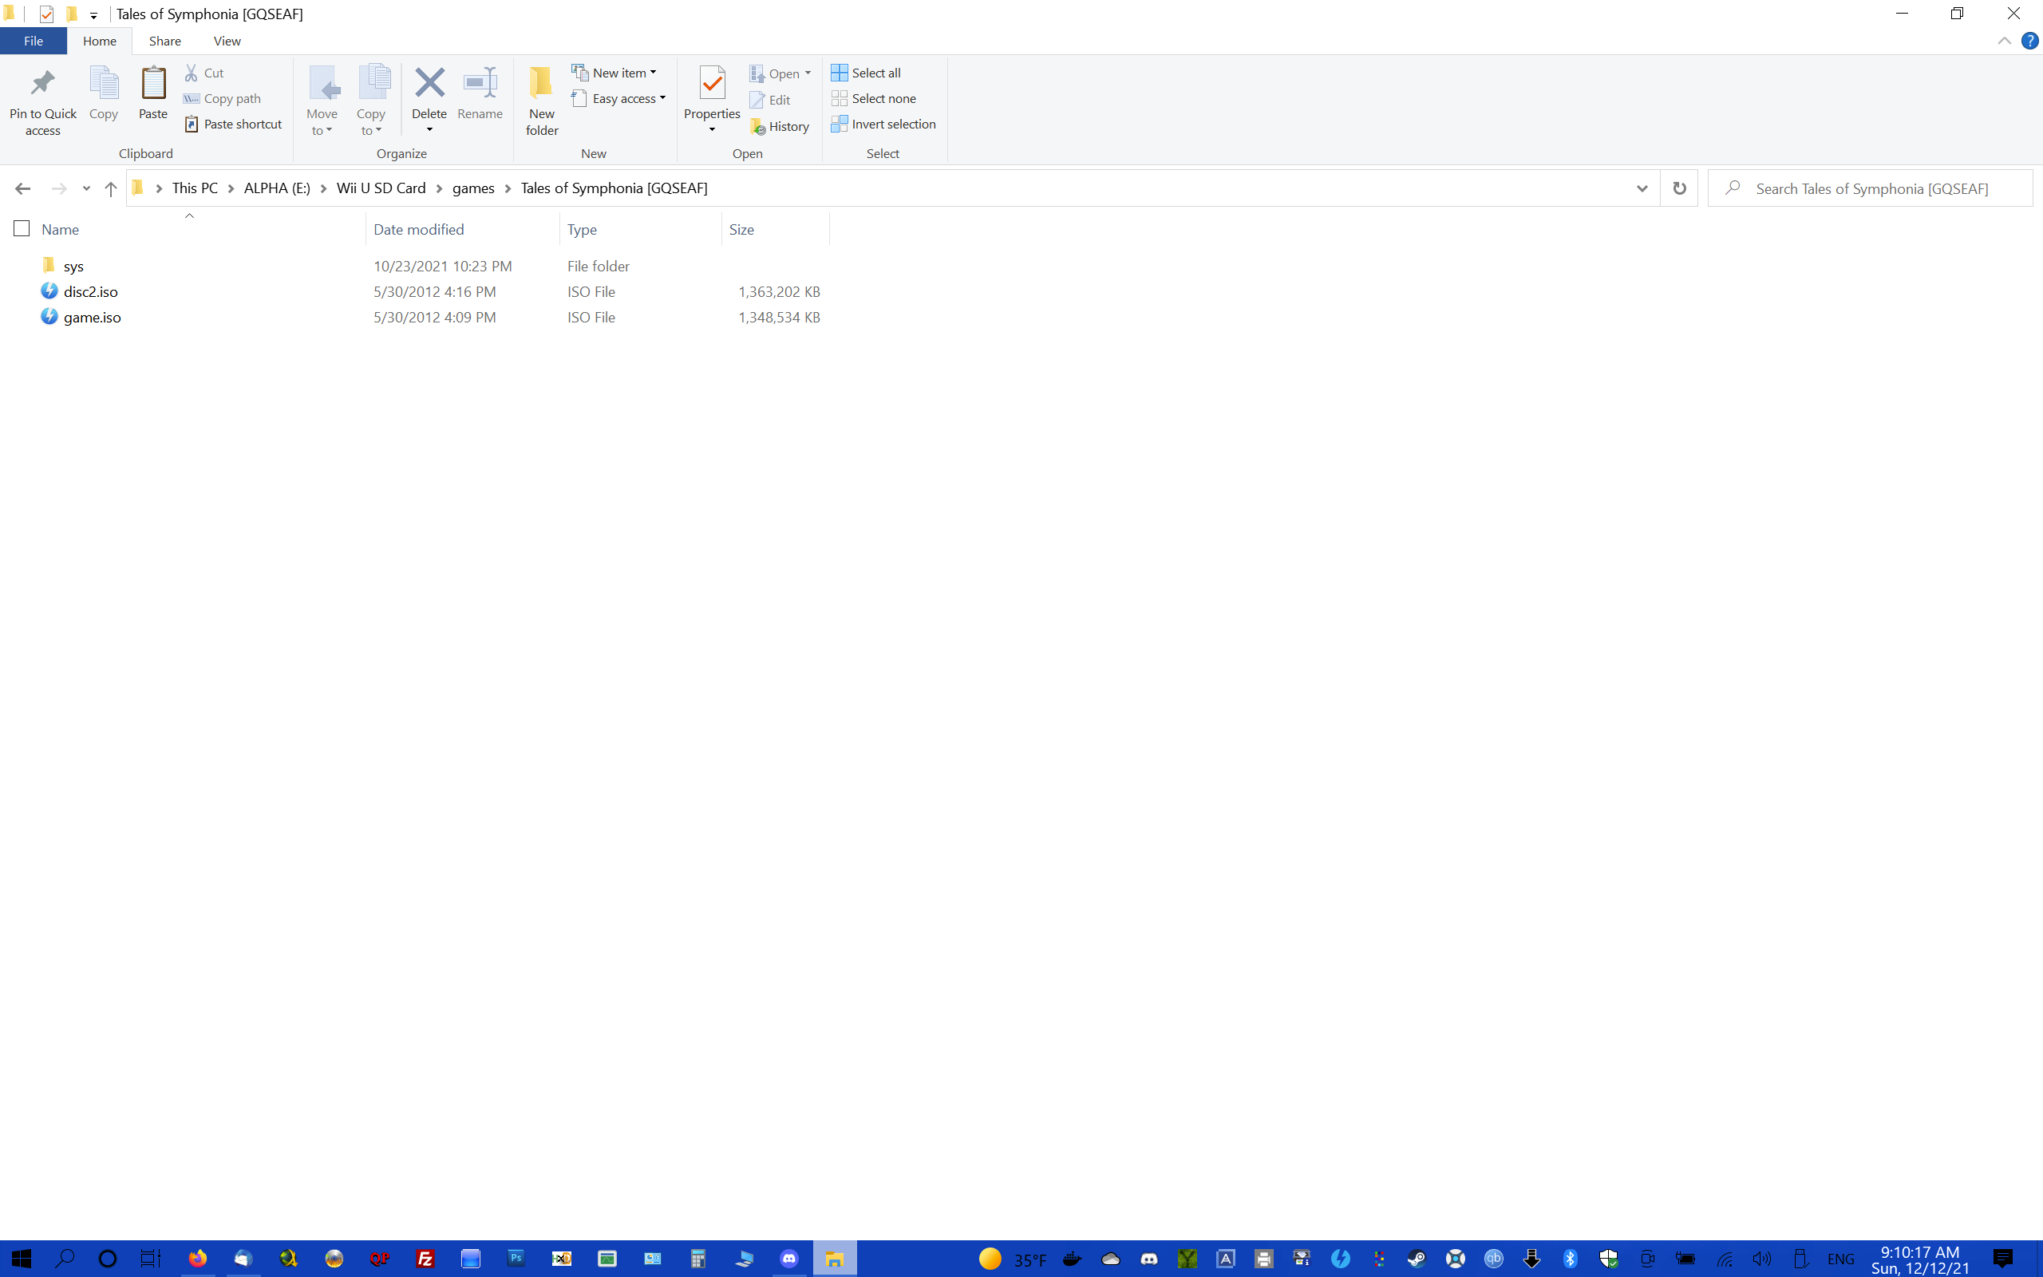This screenshot has width=2043, height=1277.
Task: Open Firefox from the taskbar
Action: click(198, 1259)
